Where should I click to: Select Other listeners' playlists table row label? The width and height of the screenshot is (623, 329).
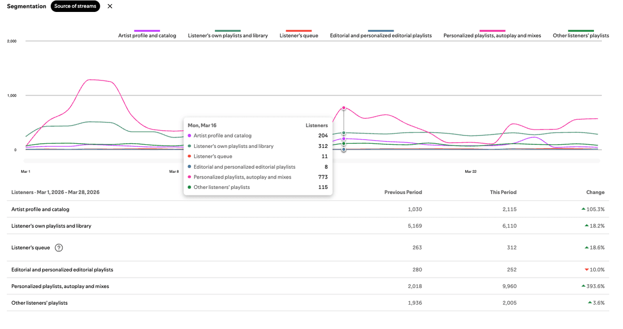pos(39,303)
